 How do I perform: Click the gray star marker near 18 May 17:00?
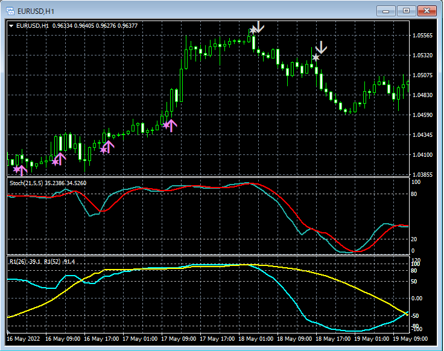click(x=316, y=58)
